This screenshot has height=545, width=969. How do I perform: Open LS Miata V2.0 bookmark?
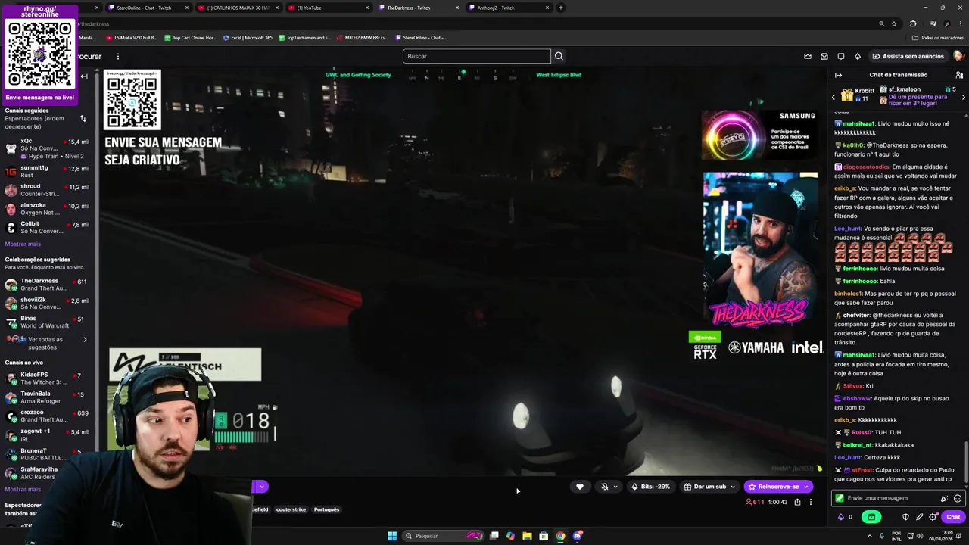click(132, 37)
